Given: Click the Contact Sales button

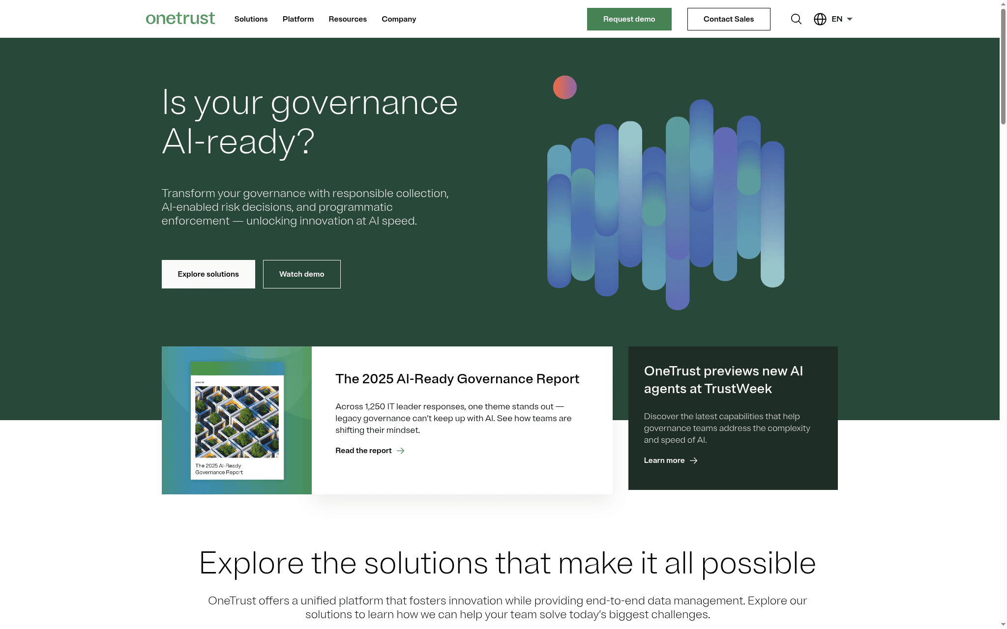Looking at the screenshot, I should 728,19.
